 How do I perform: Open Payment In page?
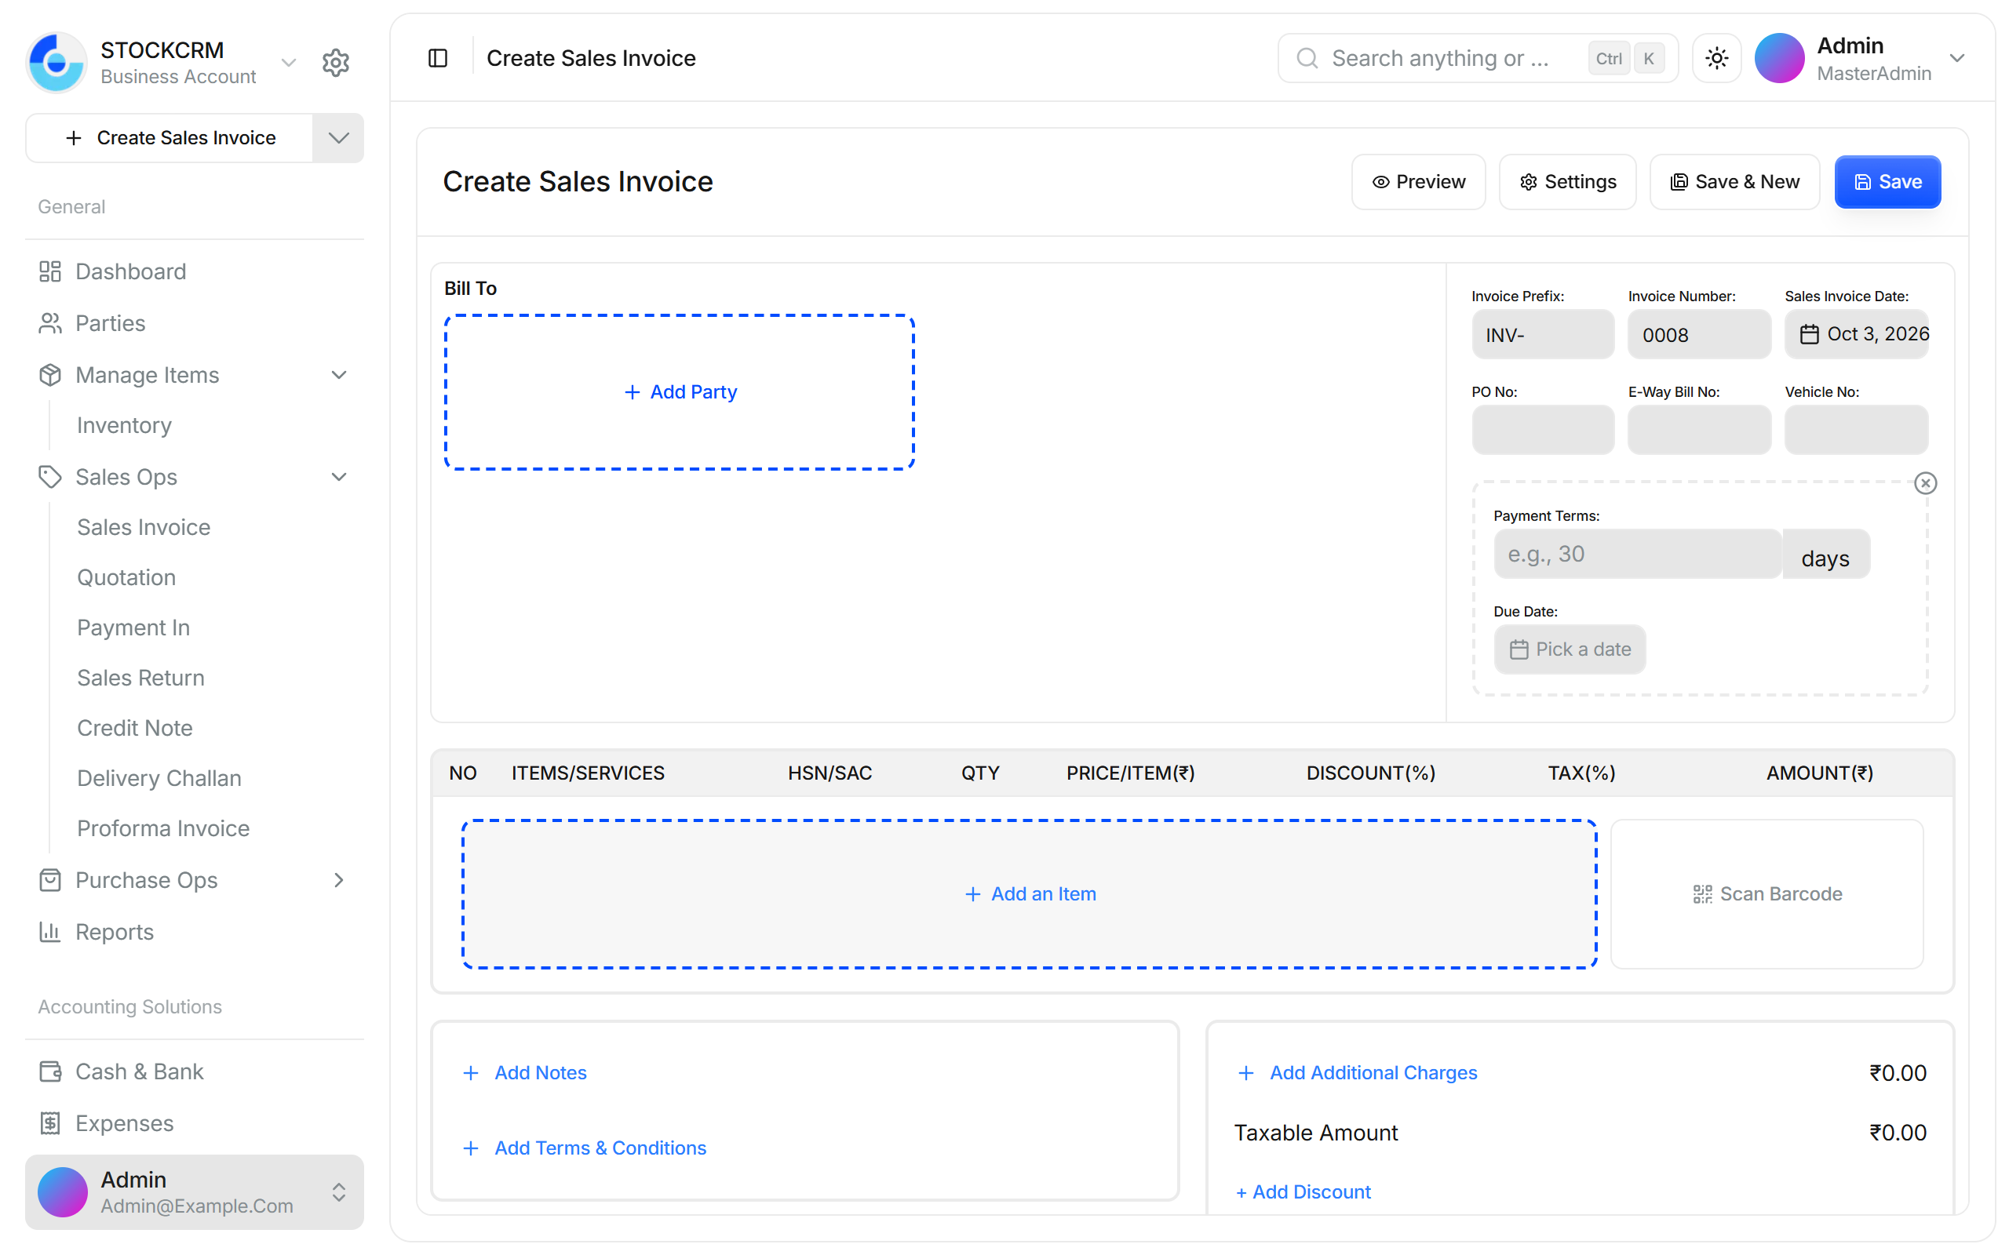(133, 627)
